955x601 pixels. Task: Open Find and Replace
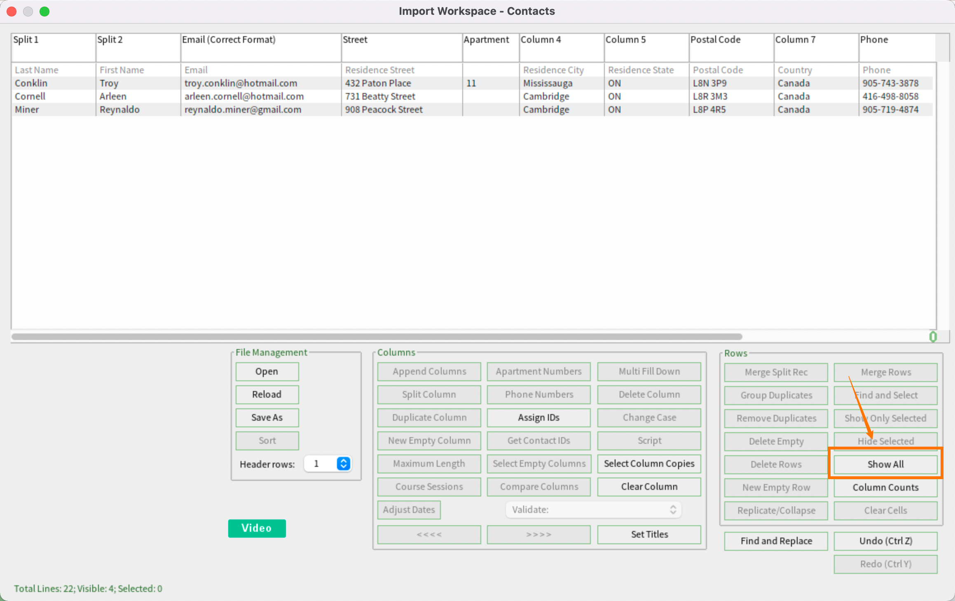776,541
